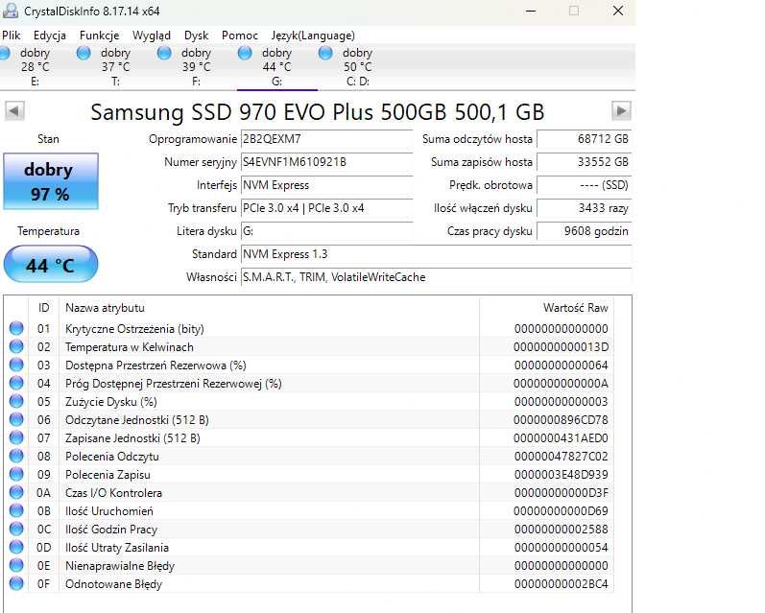The image size is (765, 613).
Task: Click the Nazwa atrybutu column header
Action: 269,308
